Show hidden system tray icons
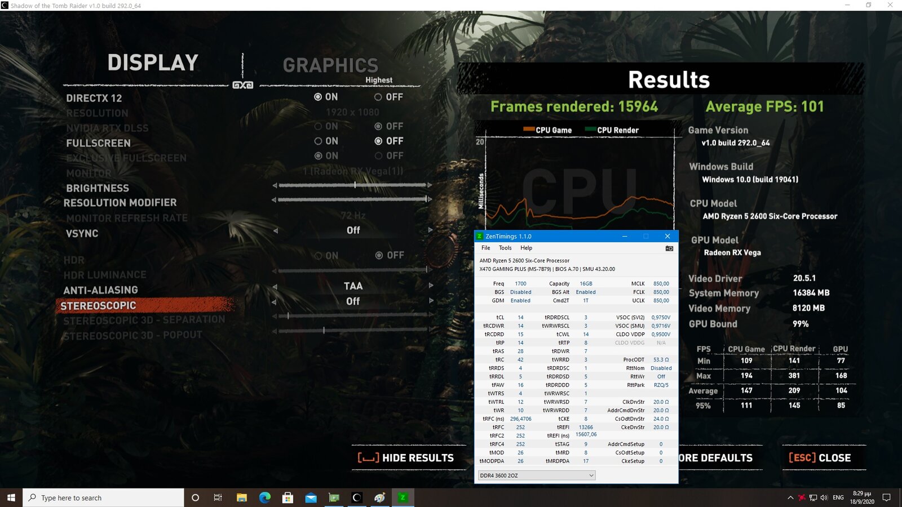Viewport: 902px width, 507px height. tap(790, 497)
